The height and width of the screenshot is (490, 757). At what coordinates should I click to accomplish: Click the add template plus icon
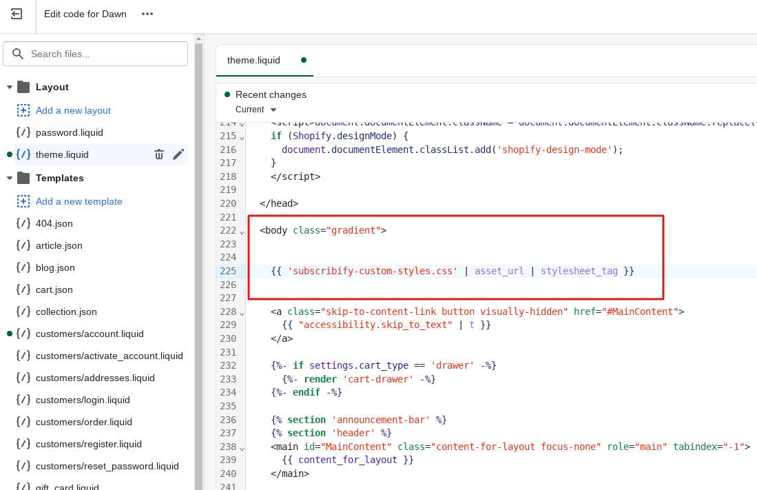(23, 201)
